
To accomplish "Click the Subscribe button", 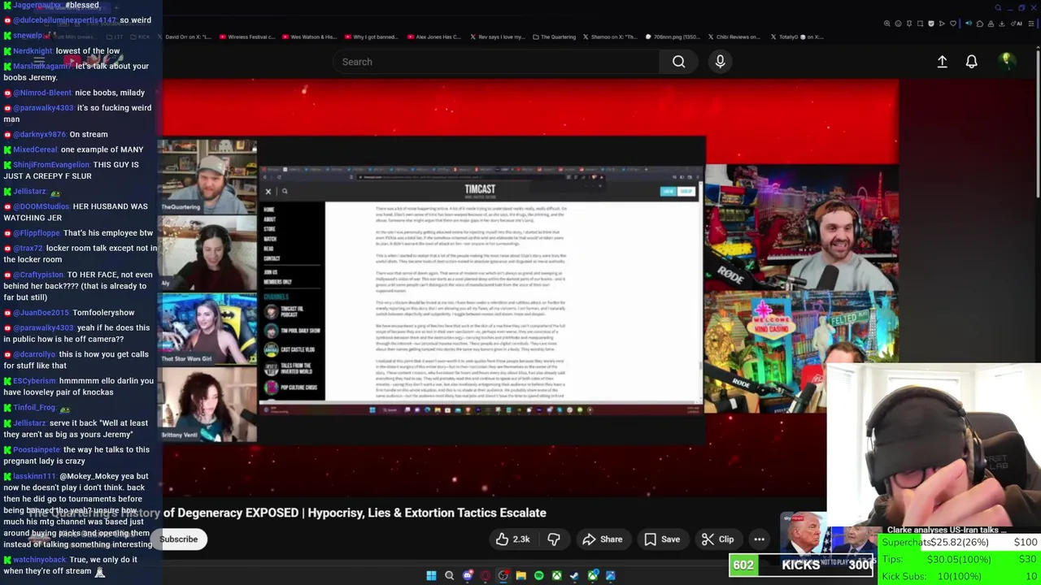I will pos(178,539).
